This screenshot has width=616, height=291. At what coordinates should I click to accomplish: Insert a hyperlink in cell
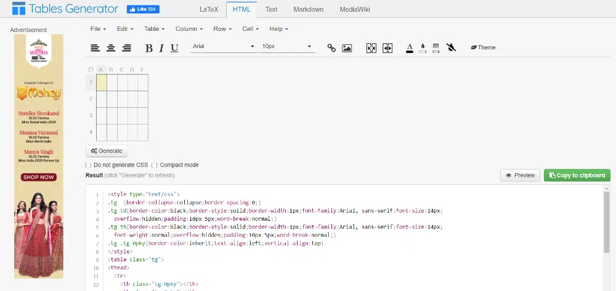331,47
